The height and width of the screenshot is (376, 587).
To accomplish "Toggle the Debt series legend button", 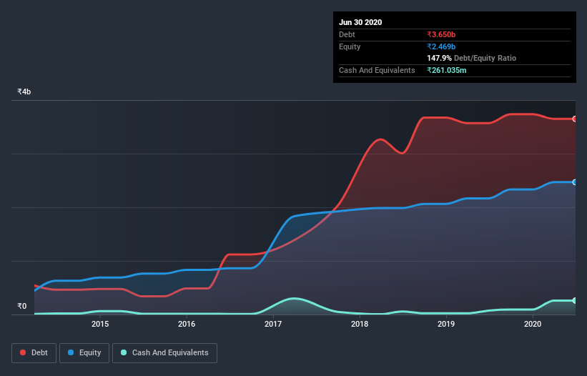I will [x=34, y=353].
